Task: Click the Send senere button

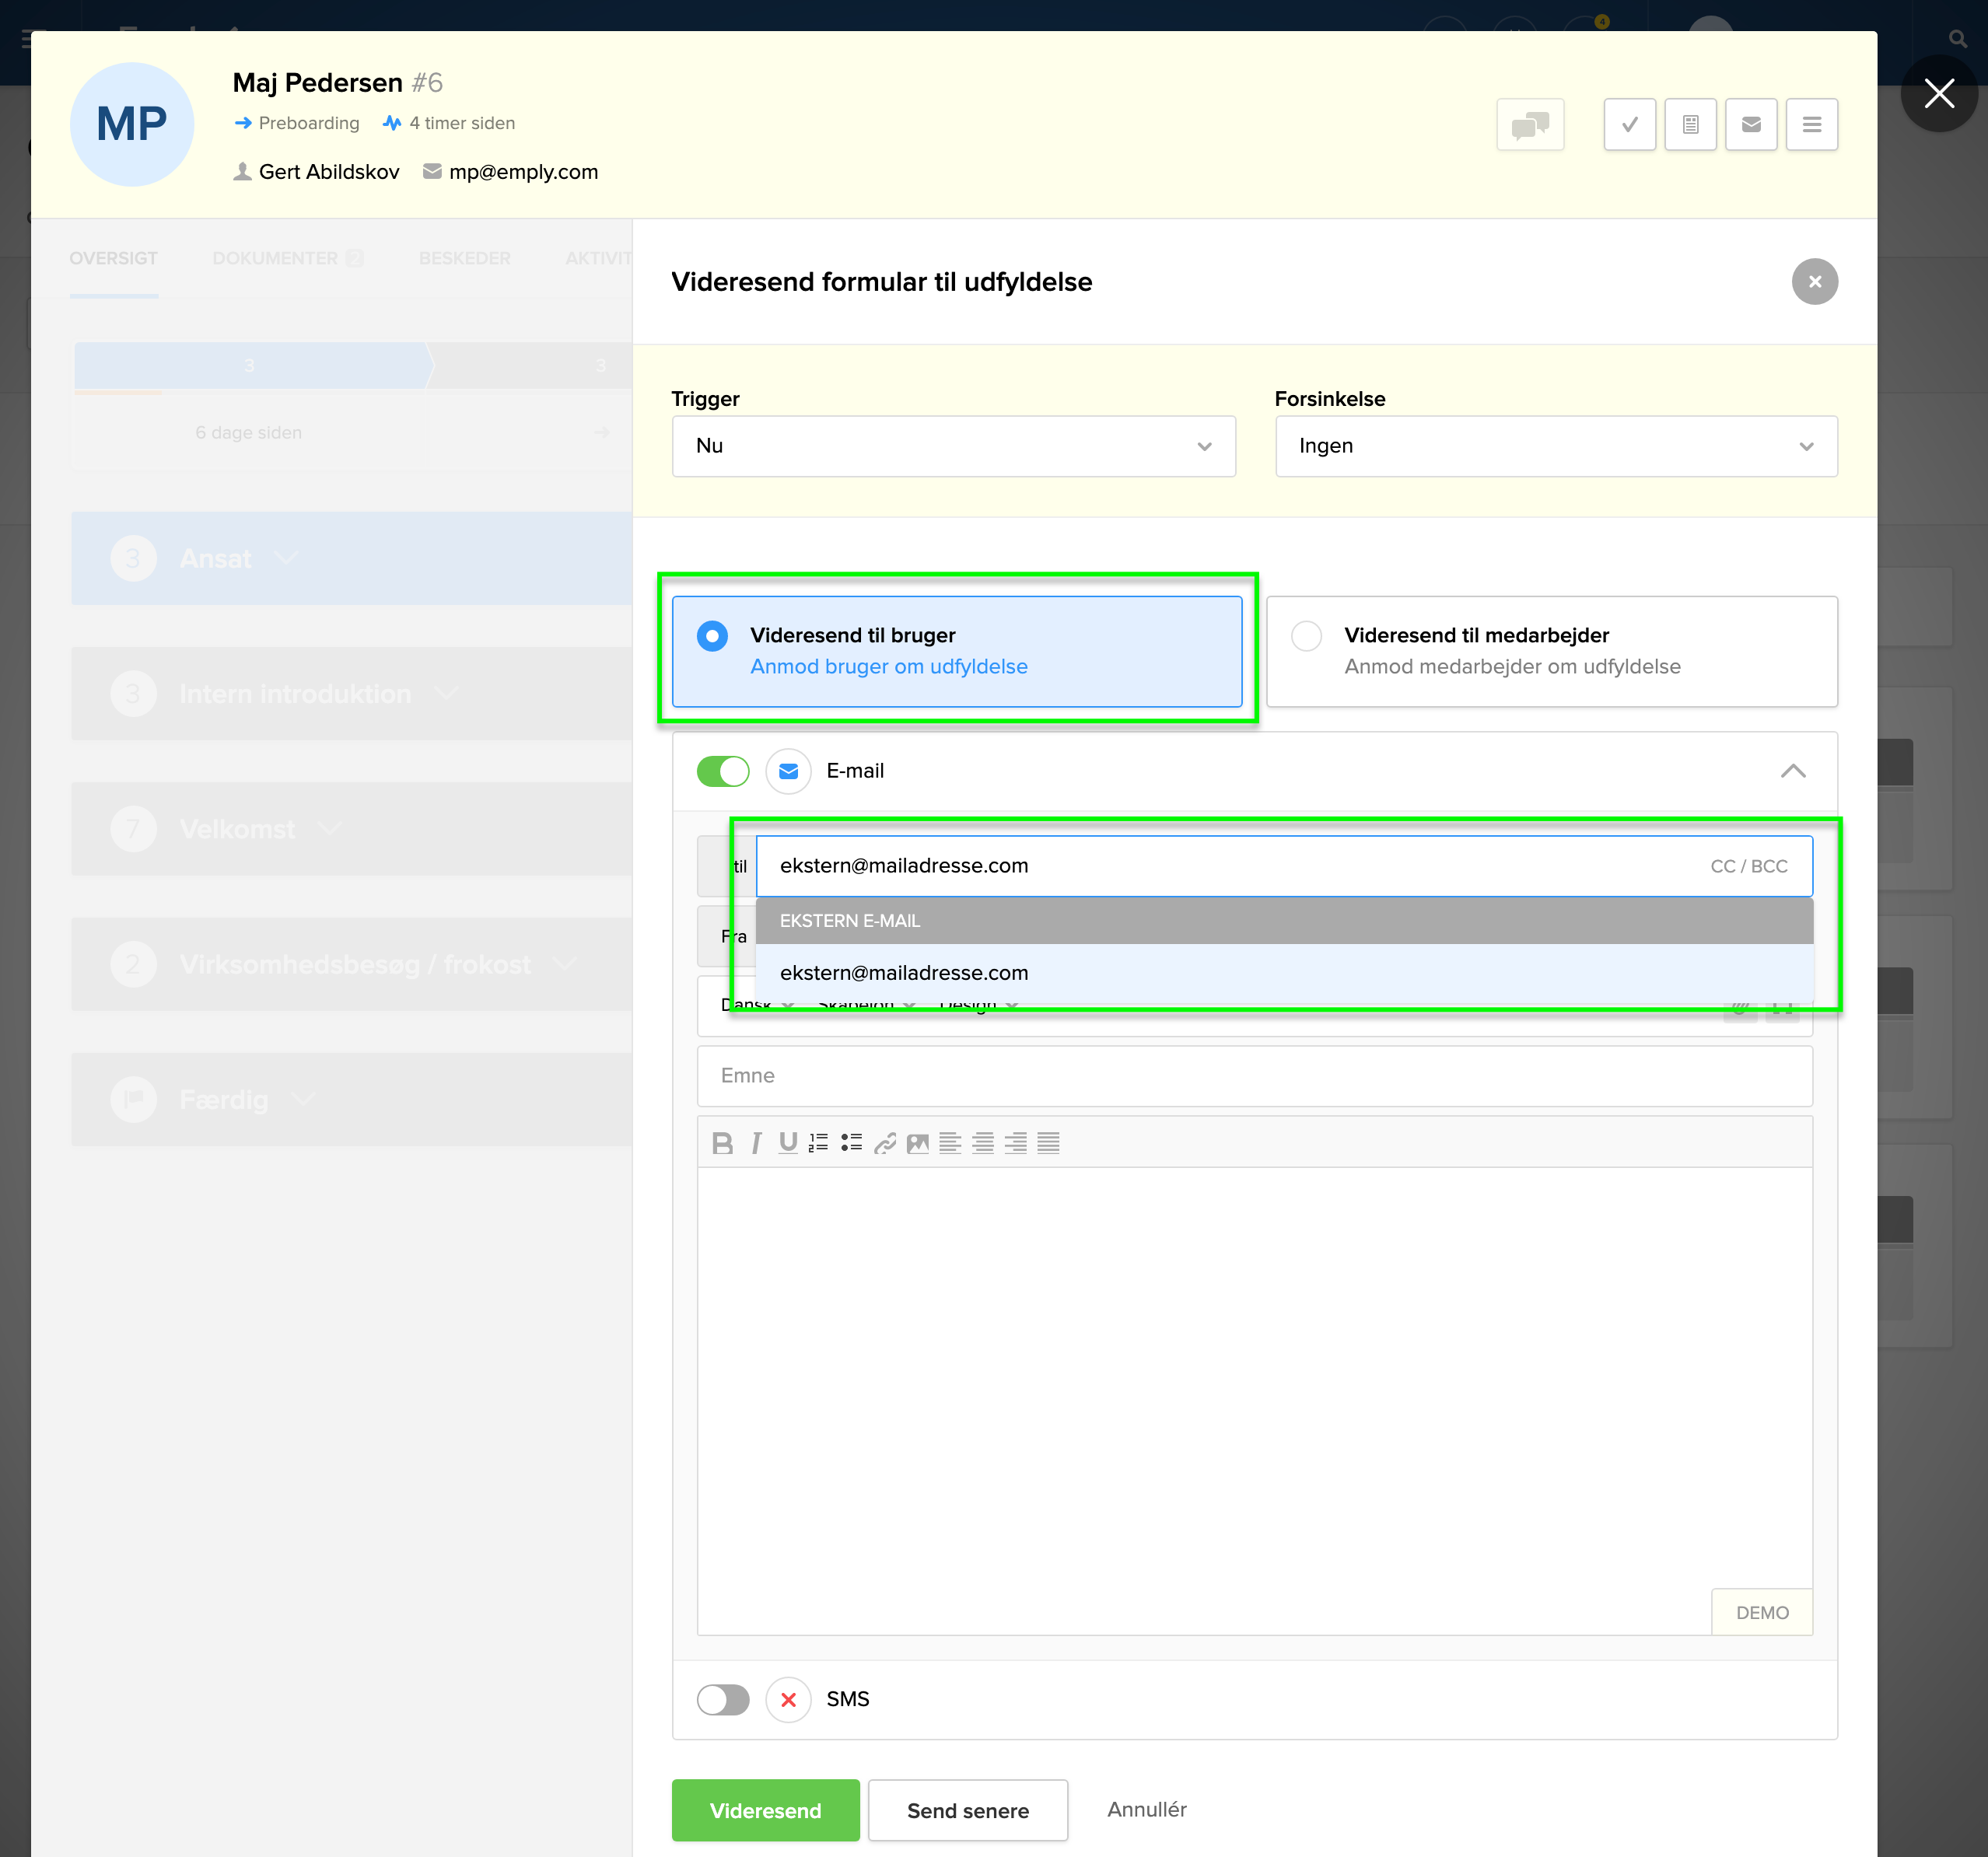Action: tap(967, 1810)
